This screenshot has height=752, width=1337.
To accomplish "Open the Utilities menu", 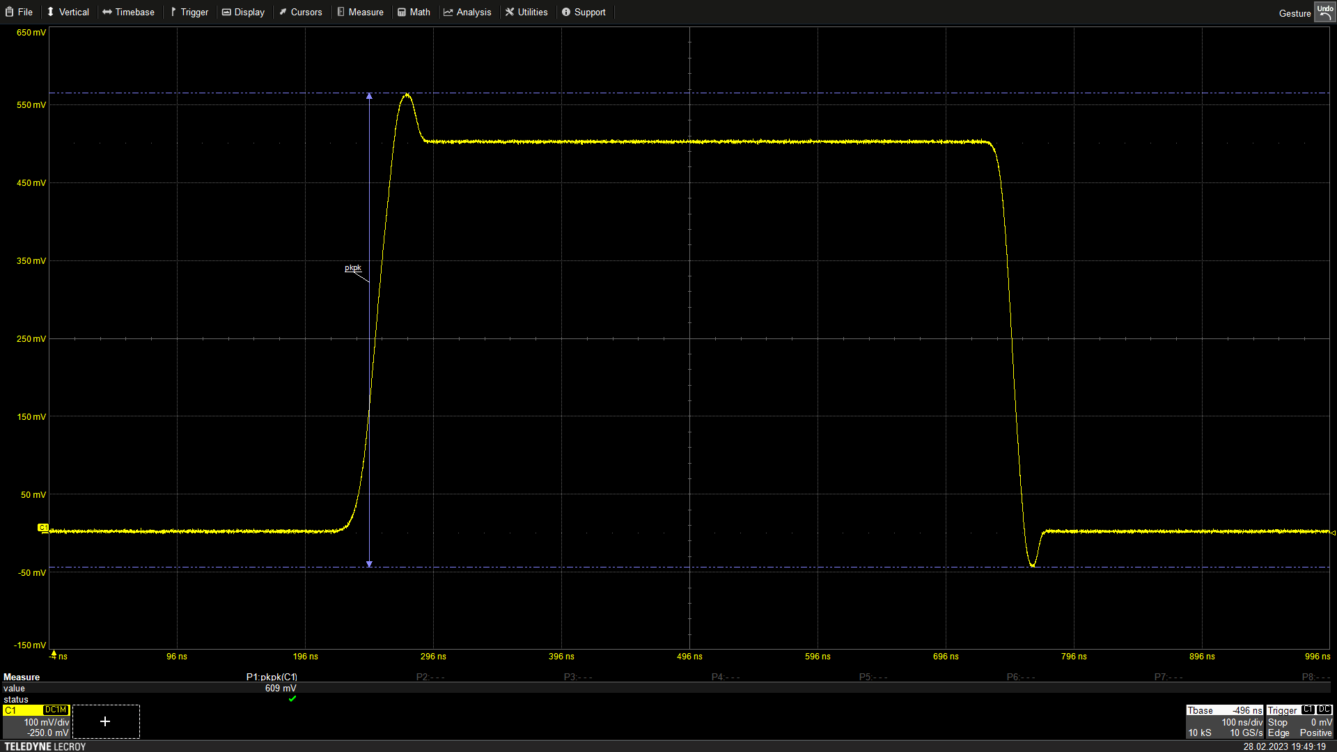I will coord(526,12).
